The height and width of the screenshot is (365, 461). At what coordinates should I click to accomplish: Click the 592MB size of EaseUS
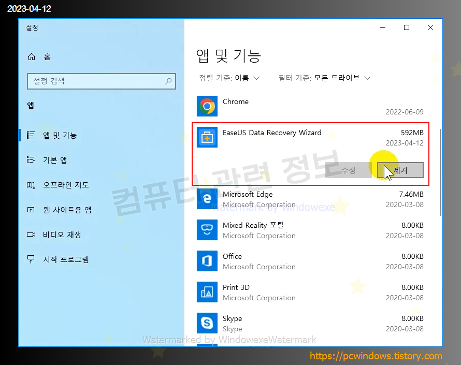point(412,133)
